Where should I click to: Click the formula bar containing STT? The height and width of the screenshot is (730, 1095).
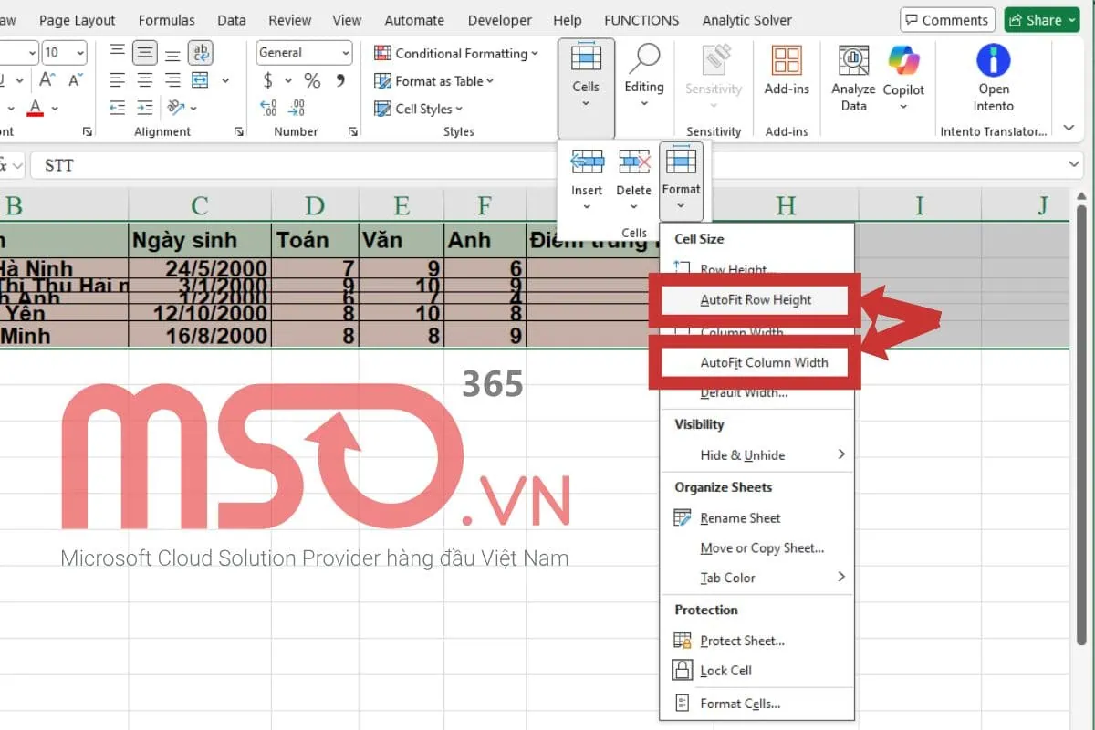547,165
